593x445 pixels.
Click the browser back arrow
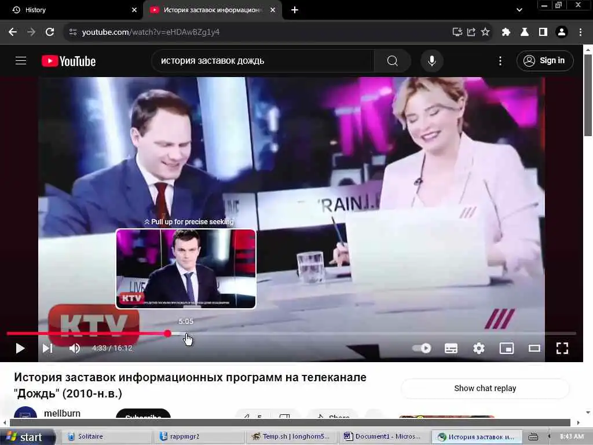(13, 32)
